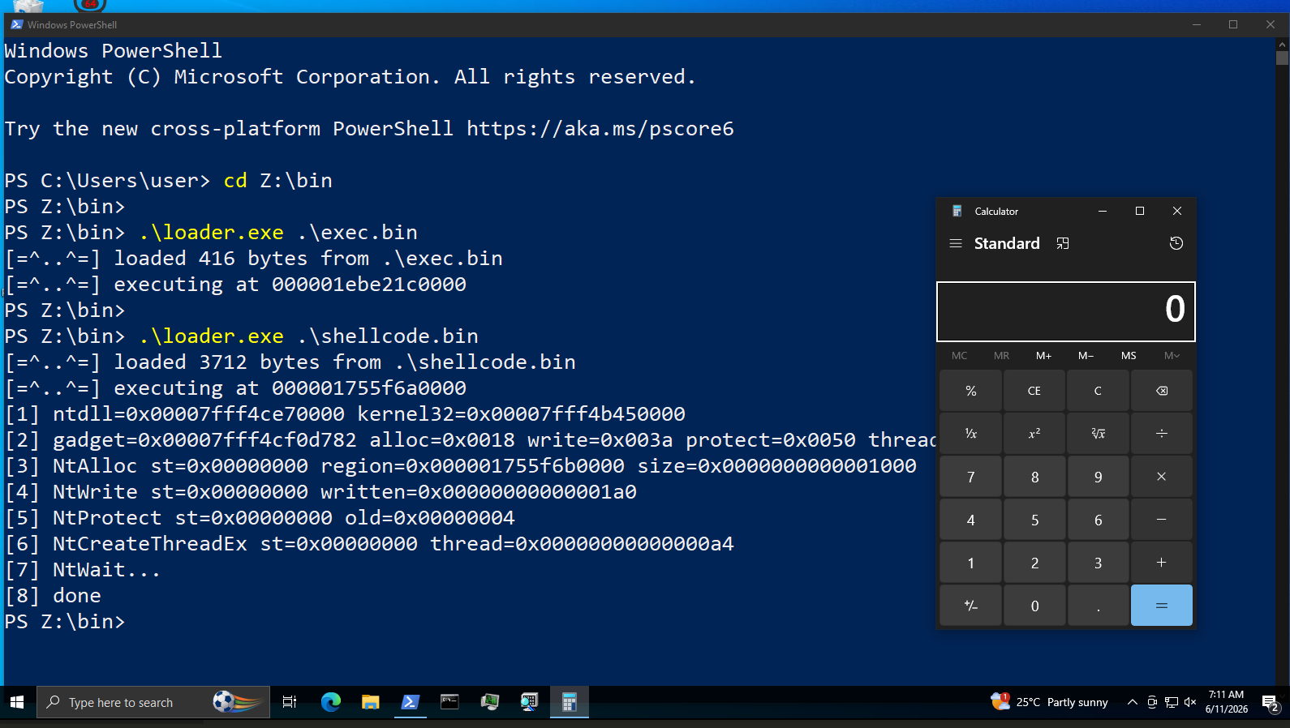
Task: Open the Action Center notifications icon
Action: (x=1271, y=702)
